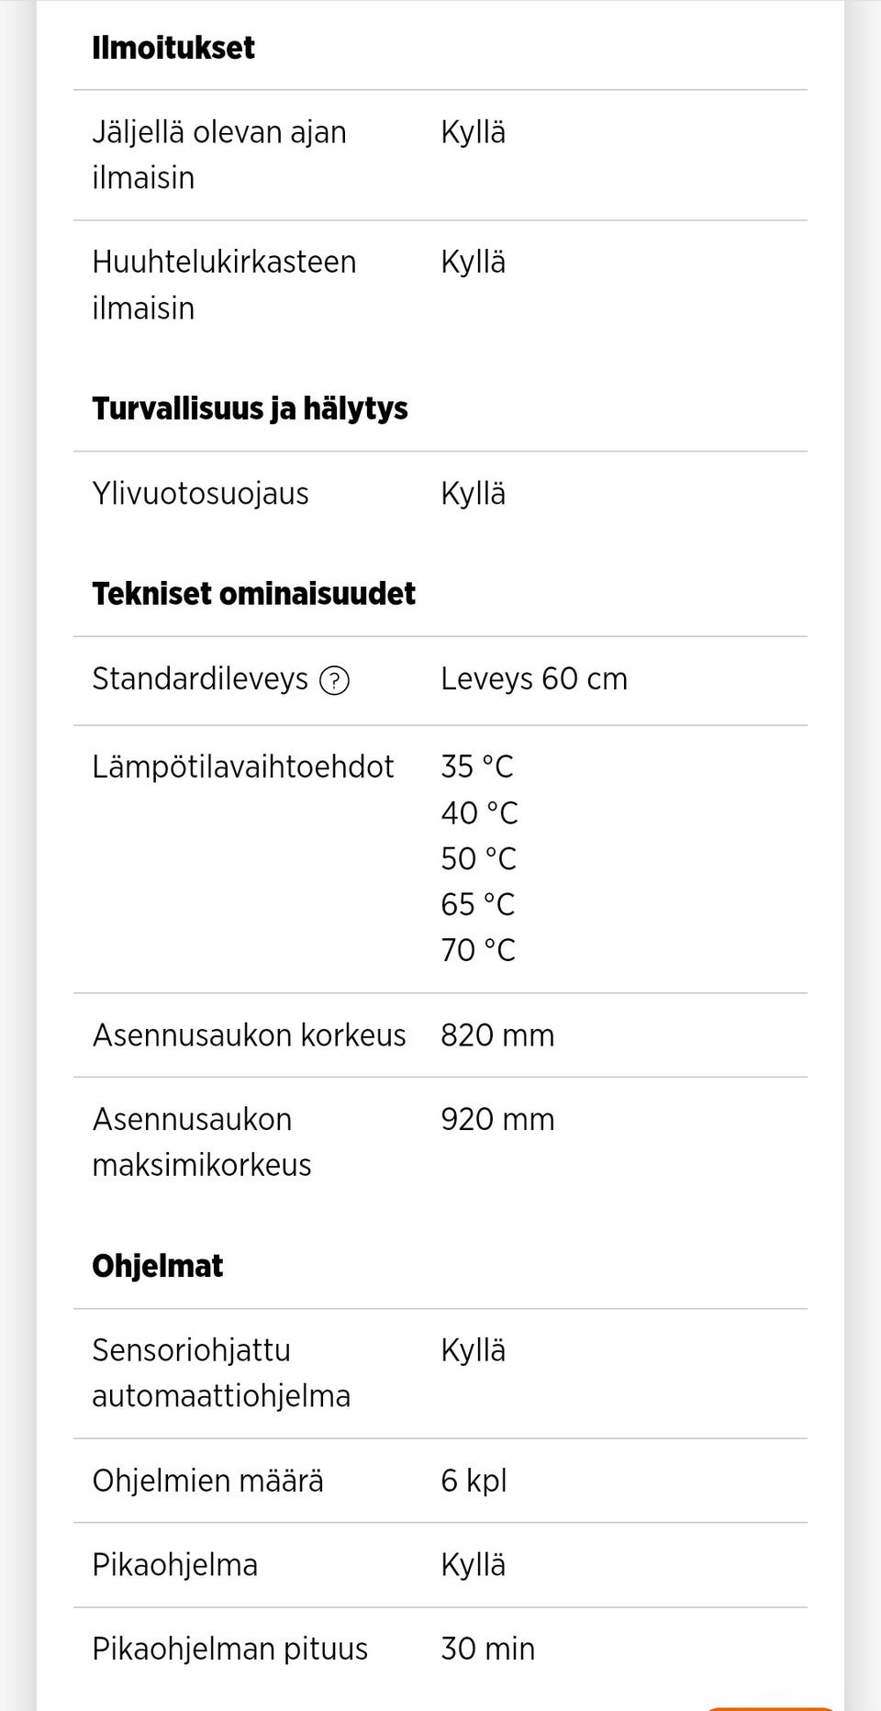Viewport: 881px width, 1711px height.
Task: Select the Ylivuotosuojaus row
Action: point(199,493)
